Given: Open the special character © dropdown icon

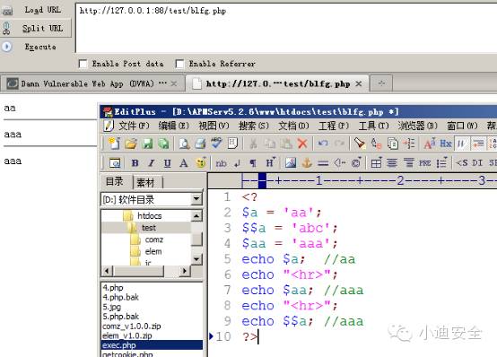Looking at the screenshot, I should (x=356, y=162).
